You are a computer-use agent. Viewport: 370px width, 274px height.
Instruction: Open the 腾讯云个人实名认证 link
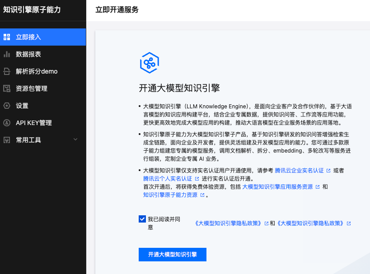pyautogui.click(x=168, y=179)
